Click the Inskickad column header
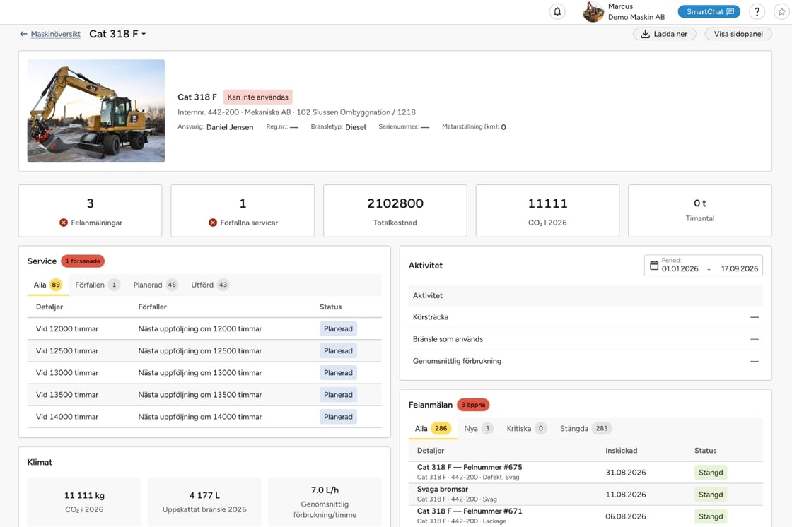Image resolution: width=792 pixels, height=527 pixels. [x=622, y=451]
